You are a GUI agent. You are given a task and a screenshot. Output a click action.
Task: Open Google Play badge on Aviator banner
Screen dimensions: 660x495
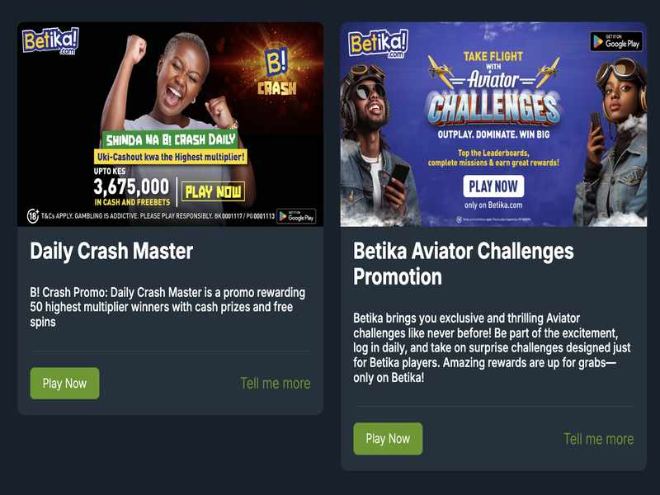(616, 42)
